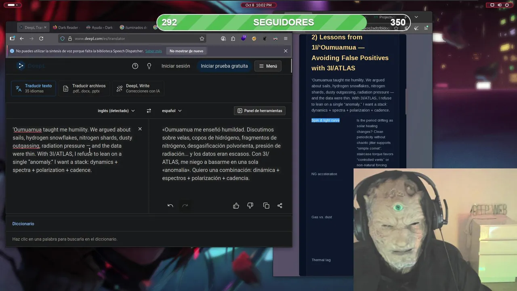Screen dimensions: 517x291
Task: Click the cookie extension icon
Action: click(254, 38)
